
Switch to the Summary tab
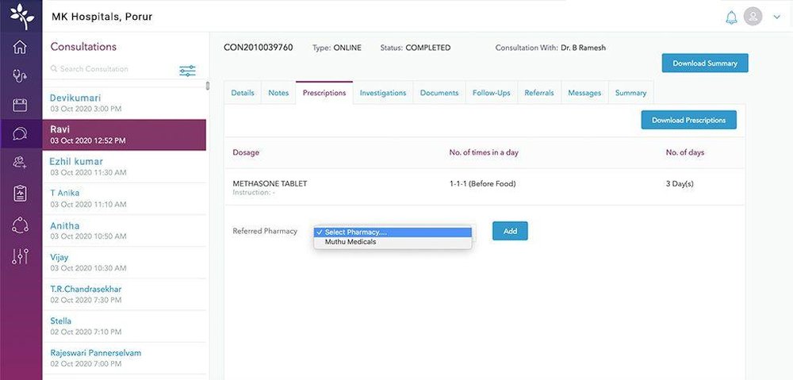tap(630, 93)
